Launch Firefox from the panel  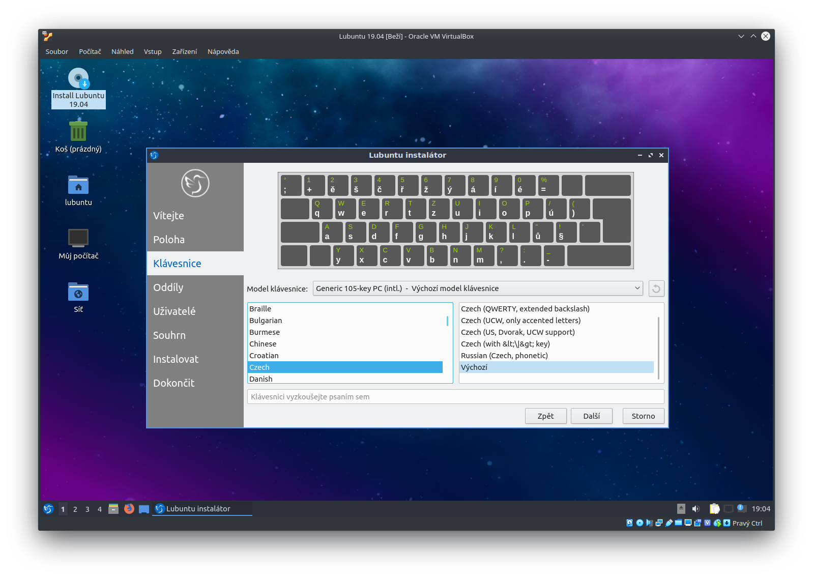pos(129,509)
